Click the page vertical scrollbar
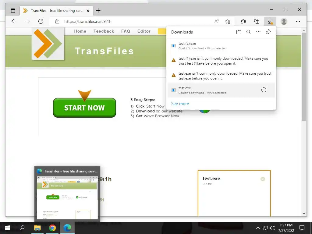312x234 pixels. click(x=304, y=76)
